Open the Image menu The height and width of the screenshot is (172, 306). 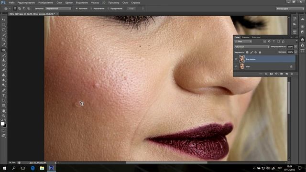click(45, 3)
